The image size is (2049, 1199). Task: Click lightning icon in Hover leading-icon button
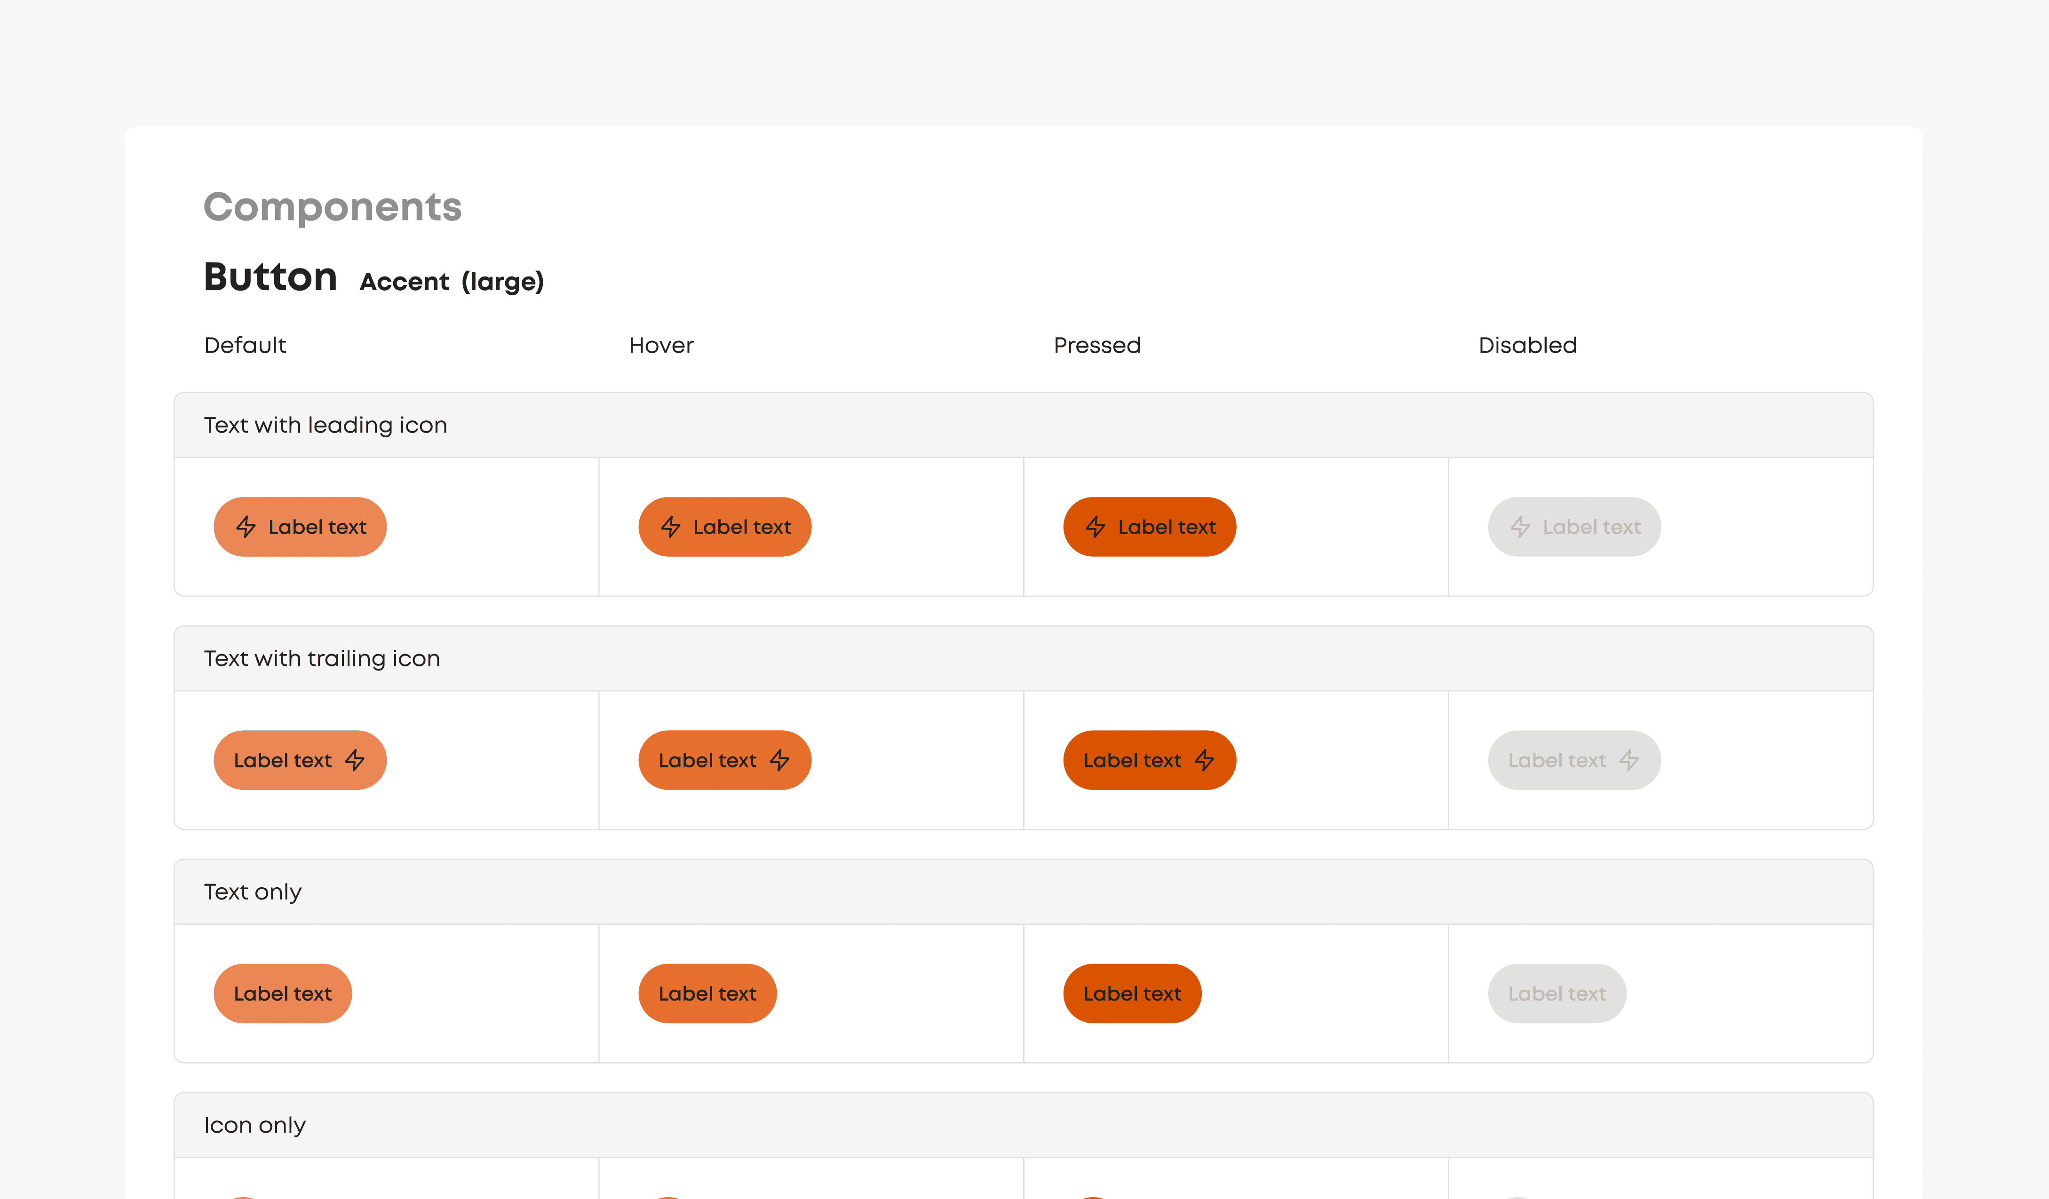click(x=671, y=527)
